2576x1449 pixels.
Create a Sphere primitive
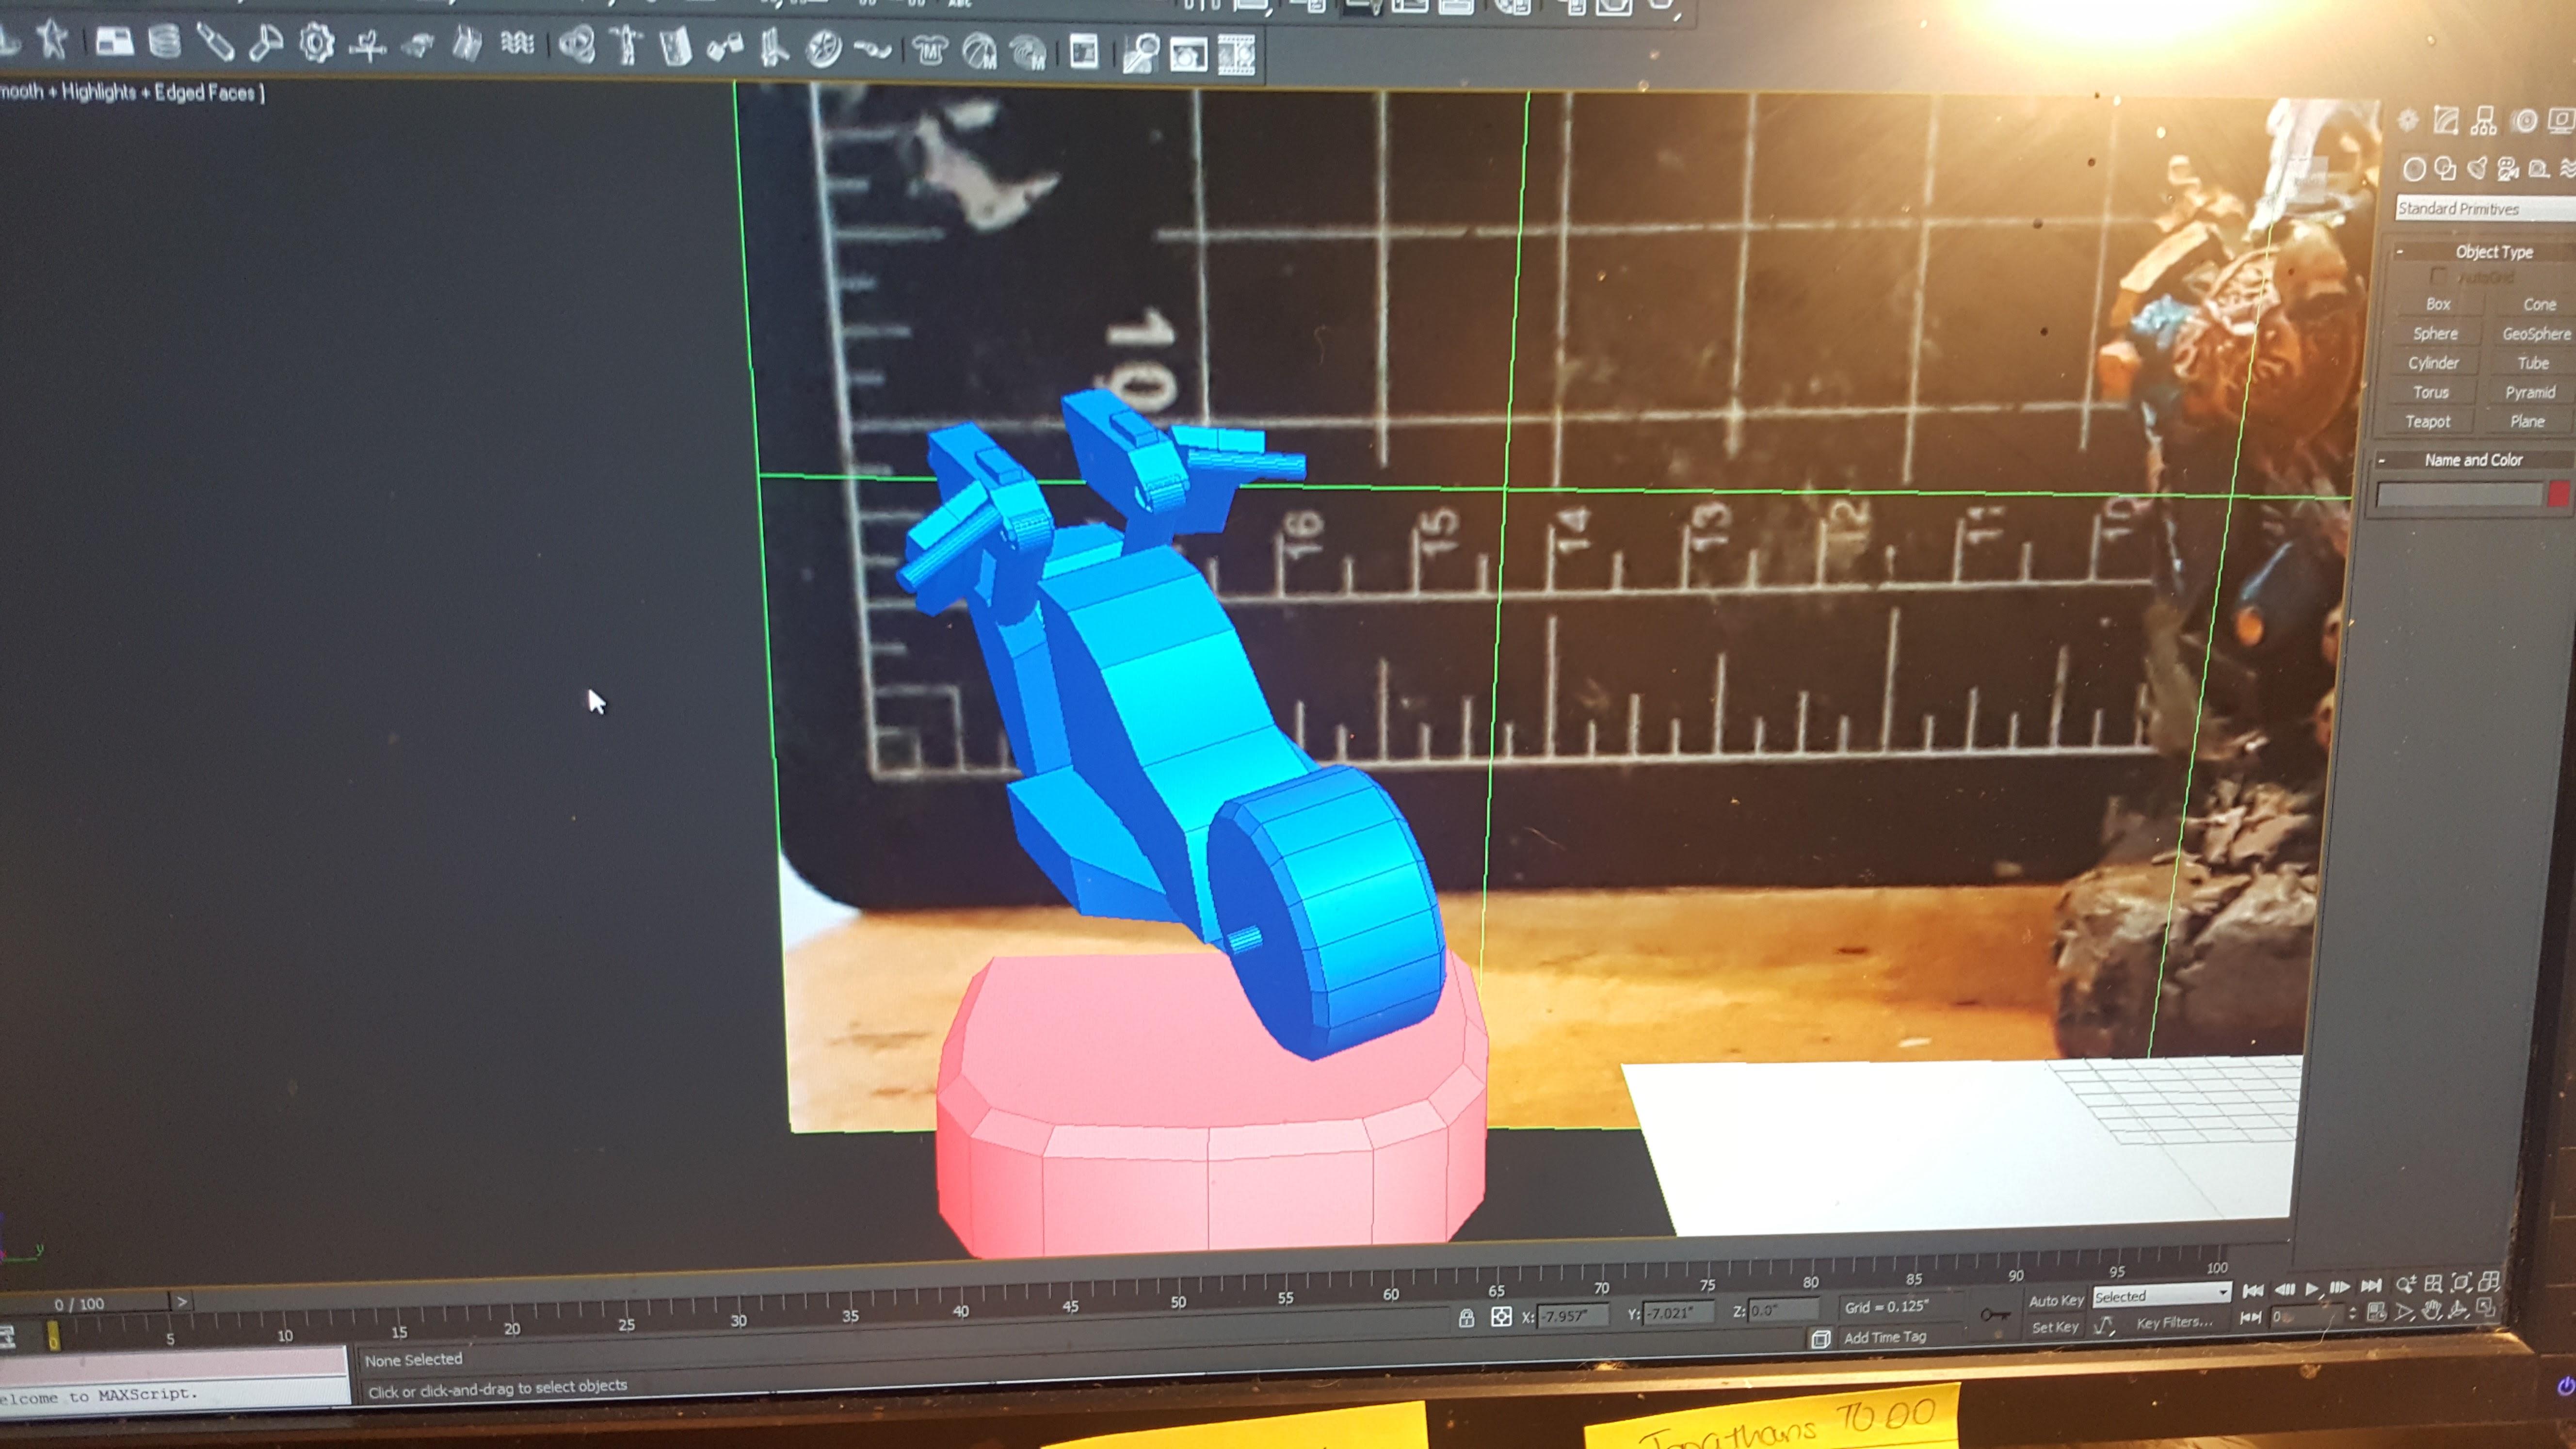tap(2435, 334)
